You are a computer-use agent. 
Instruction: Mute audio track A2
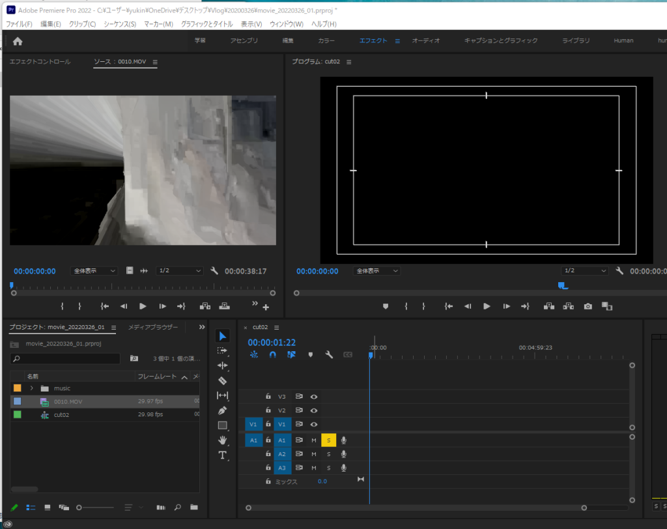[x=313, y=454]
